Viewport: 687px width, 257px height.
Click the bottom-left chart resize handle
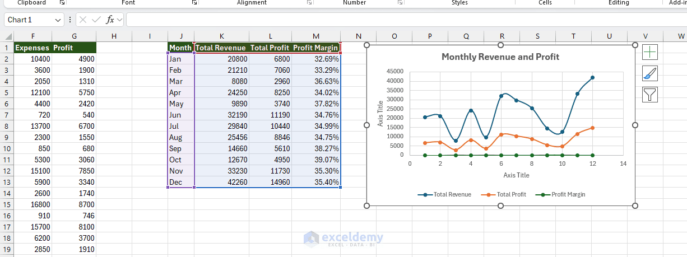tap(367, 205)
